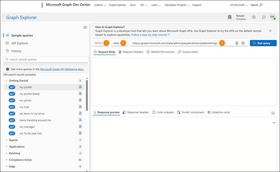Screen dimensions: 280x172
Task: Switch to Request Headers tab
Action: pos(131,52)
